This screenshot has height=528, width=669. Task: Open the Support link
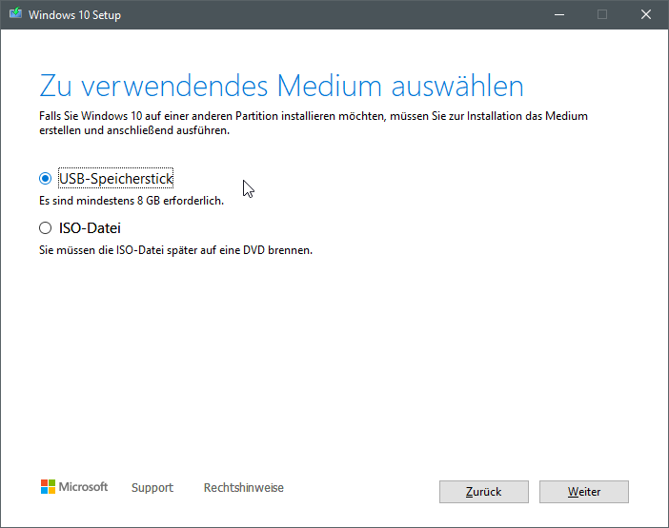pyautogui.click(x=152, y=488)
